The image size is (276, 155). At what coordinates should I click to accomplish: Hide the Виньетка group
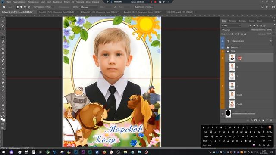click(223, 48)
